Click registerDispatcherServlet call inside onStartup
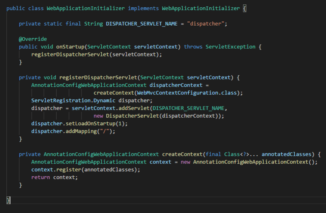The width and height of the screenshot is (326, 213). [x=70, y=55]
